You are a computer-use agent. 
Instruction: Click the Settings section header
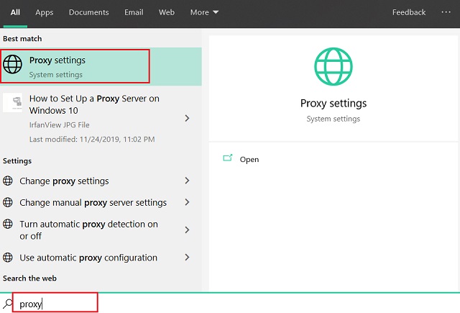[x=17, y=161]
